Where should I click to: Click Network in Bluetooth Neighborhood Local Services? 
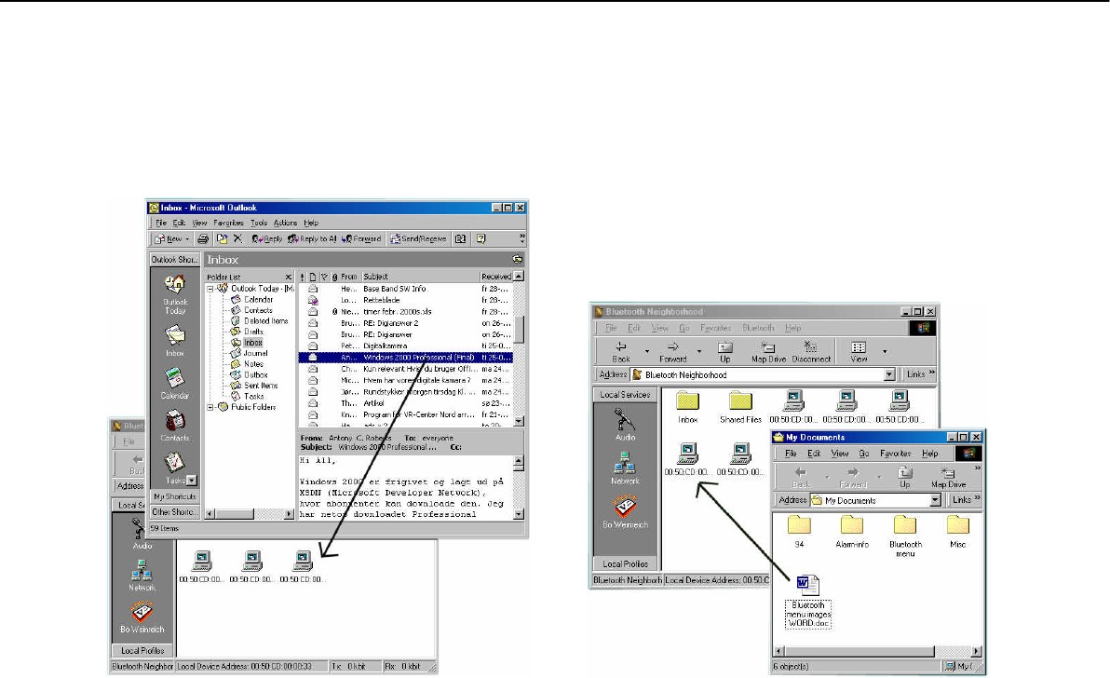(624, 468)
